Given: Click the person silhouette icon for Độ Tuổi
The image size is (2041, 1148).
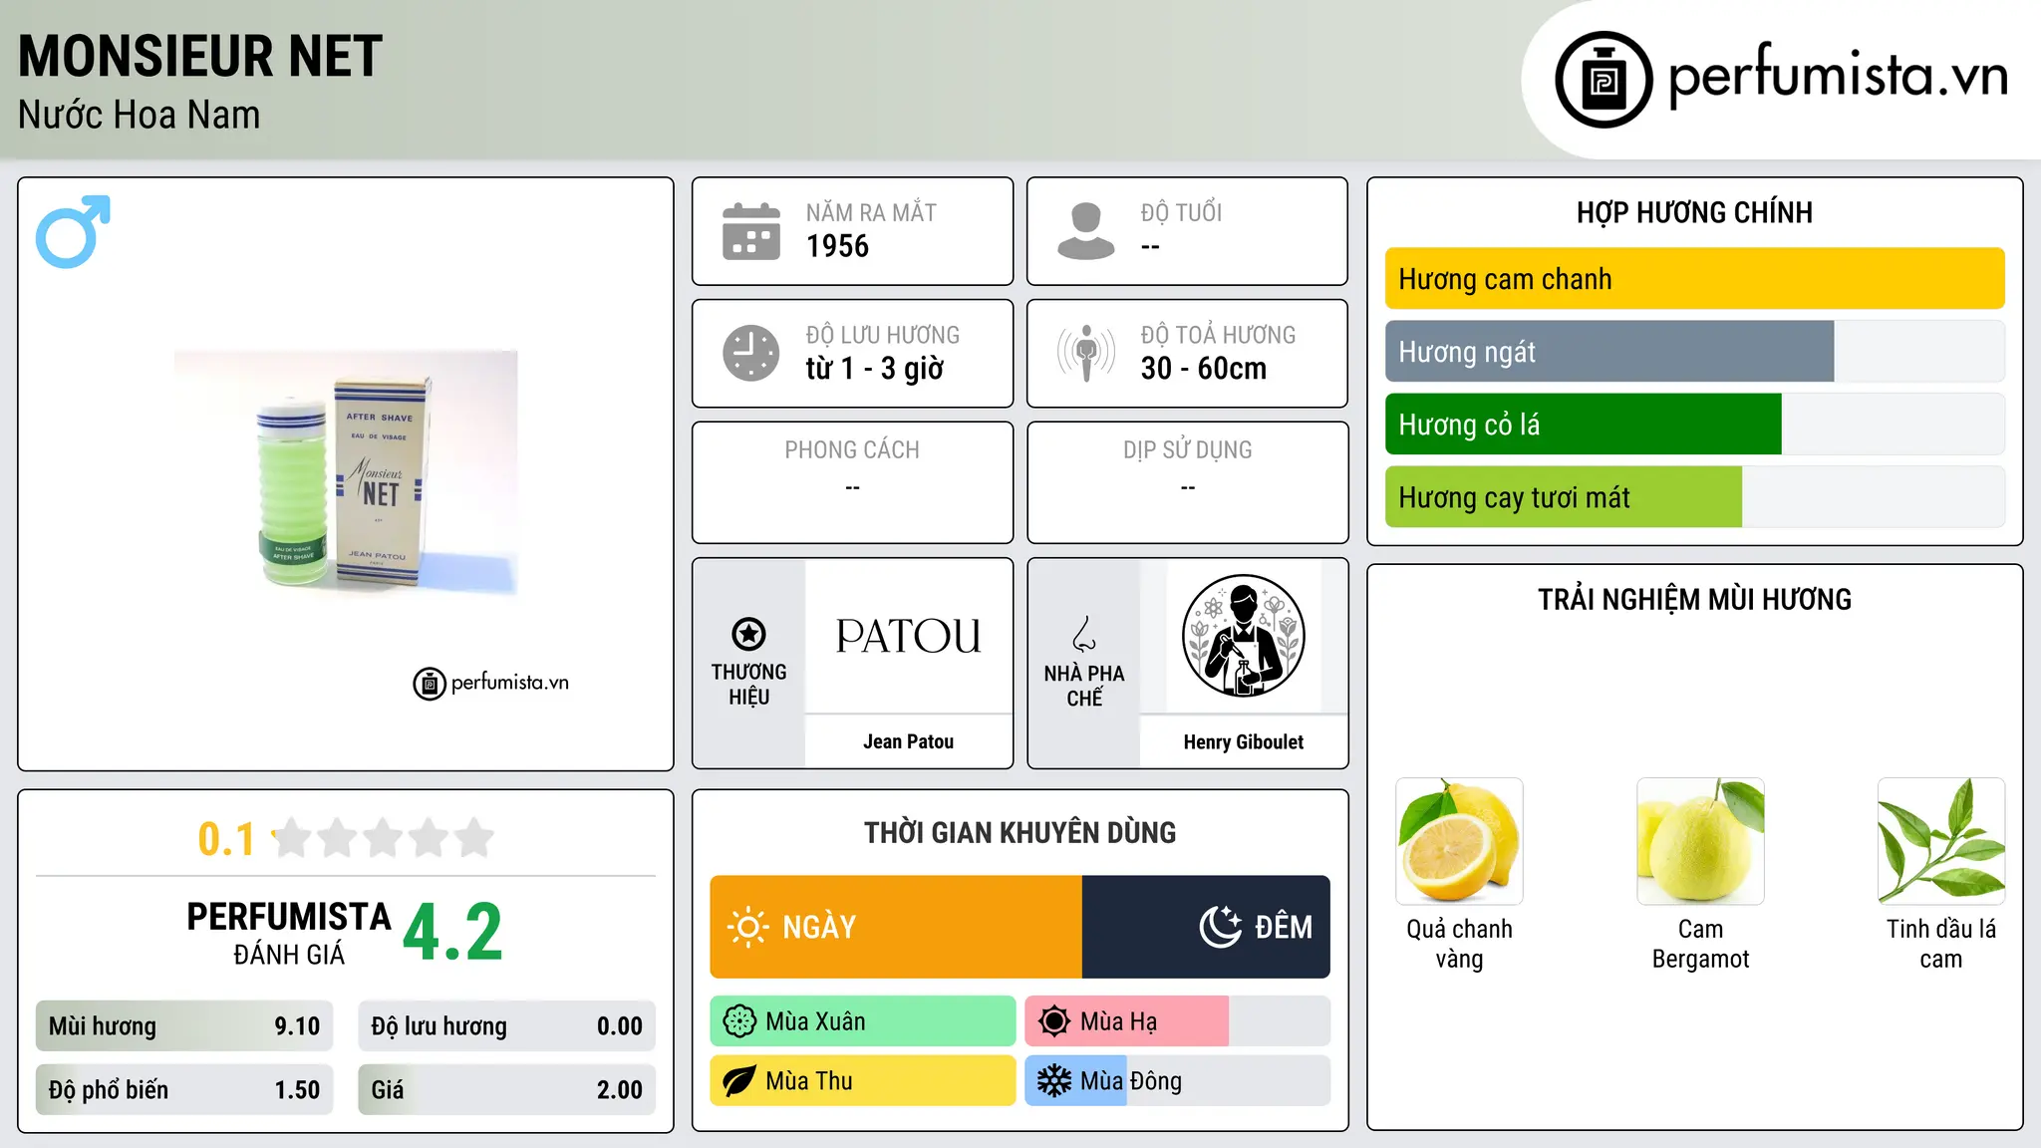Looking at the screenshot, I should pos(1086,231).
